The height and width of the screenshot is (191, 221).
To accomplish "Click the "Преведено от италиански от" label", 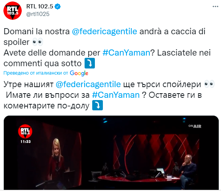I will tap(36, 73).
